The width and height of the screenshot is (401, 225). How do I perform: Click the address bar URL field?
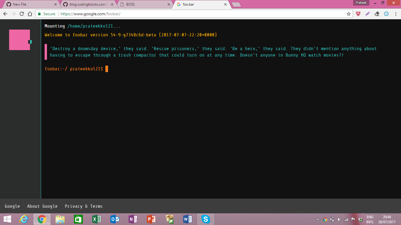tap(194, 14)
